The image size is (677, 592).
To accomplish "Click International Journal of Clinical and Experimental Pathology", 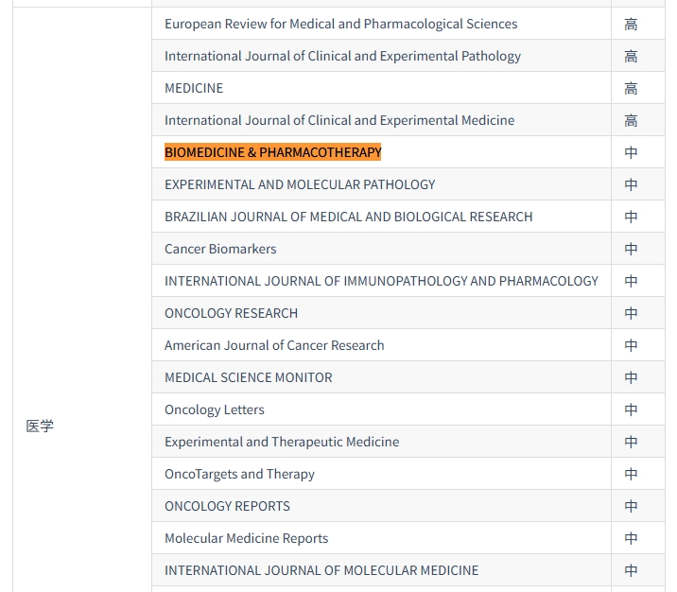I will [x=342, y=56].
